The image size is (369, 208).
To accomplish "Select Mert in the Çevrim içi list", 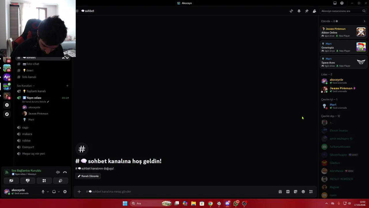I will click(343, 106).
